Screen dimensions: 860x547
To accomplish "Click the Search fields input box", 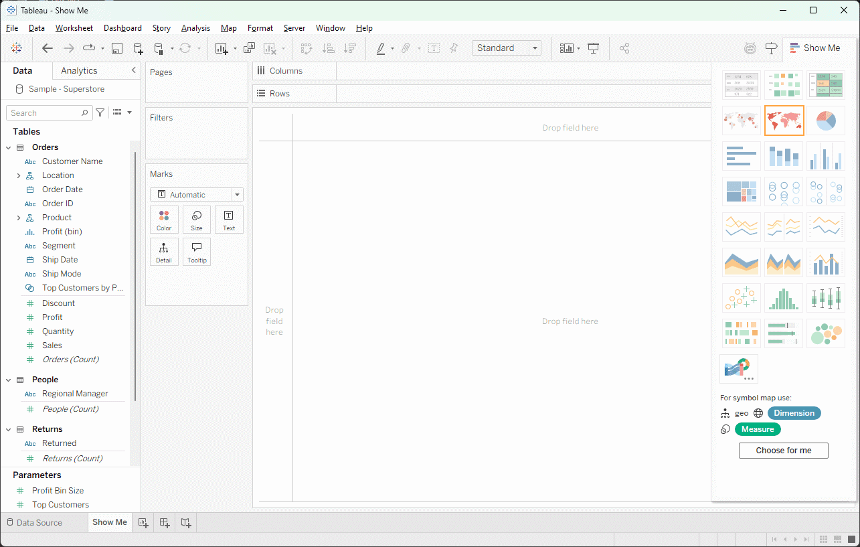I will [49, 113].
